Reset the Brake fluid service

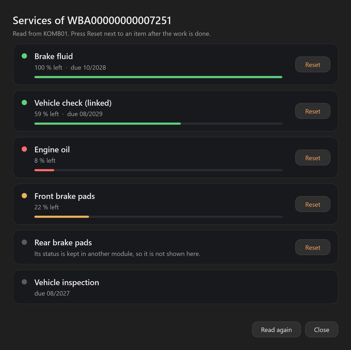coord(312,64)
